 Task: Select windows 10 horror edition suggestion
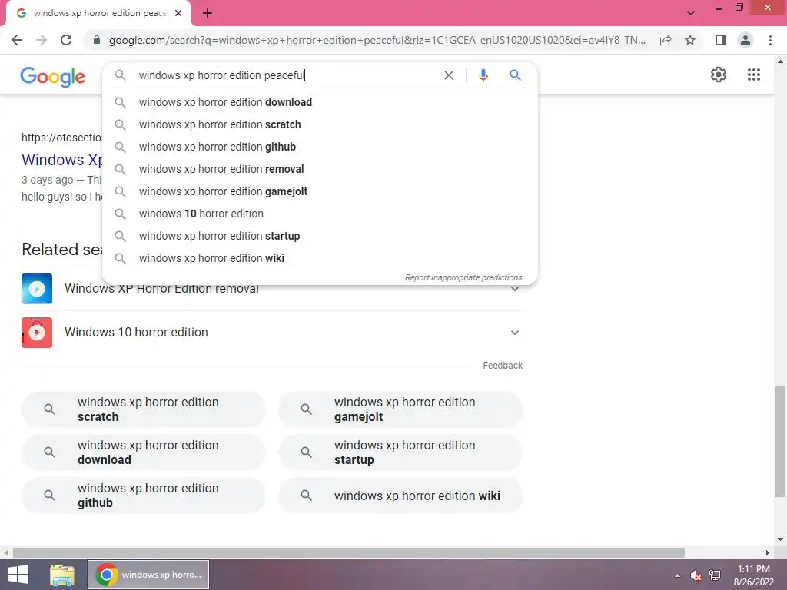(320, 214)
